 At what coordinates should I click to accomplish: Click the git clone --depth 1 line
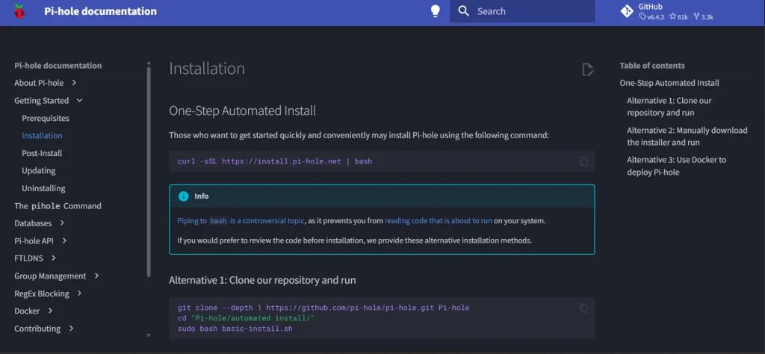(x=323, y=308)
